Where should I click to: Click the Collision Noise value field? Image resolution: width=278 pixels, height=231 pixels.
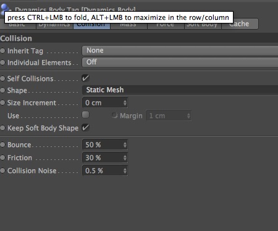[105, 170]
